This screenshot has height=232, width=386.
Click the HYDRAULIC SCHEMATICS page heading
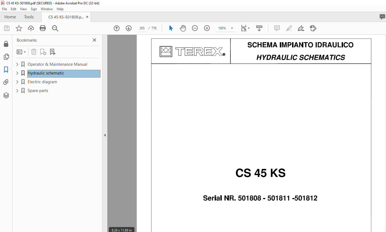pos(301,58)
